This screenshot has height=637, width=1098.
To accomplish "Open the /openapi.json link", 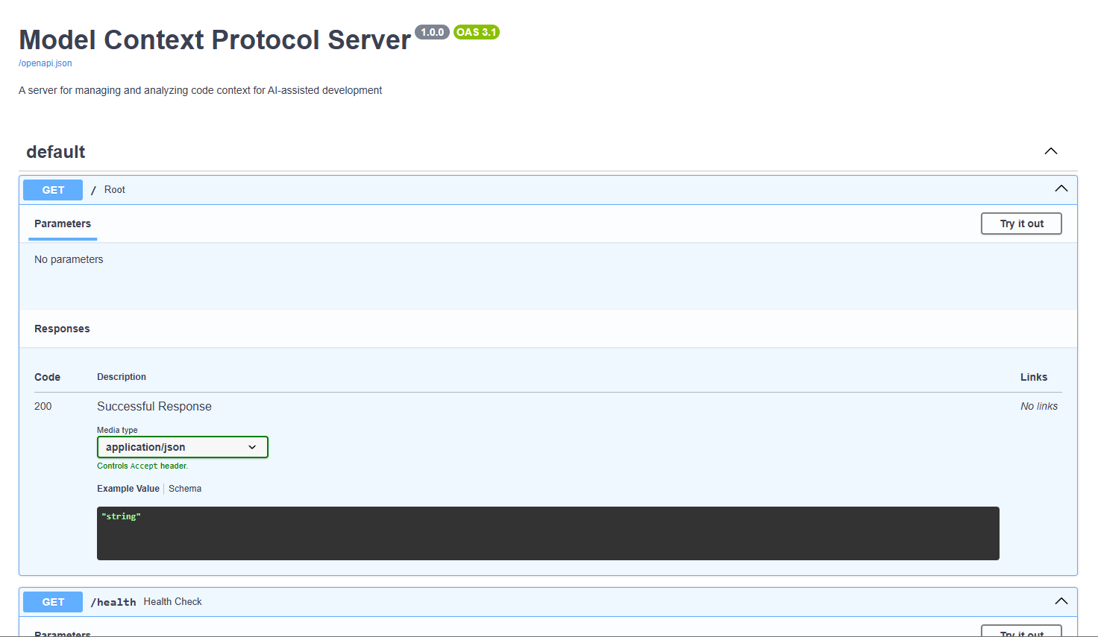I will coord(45,63).
